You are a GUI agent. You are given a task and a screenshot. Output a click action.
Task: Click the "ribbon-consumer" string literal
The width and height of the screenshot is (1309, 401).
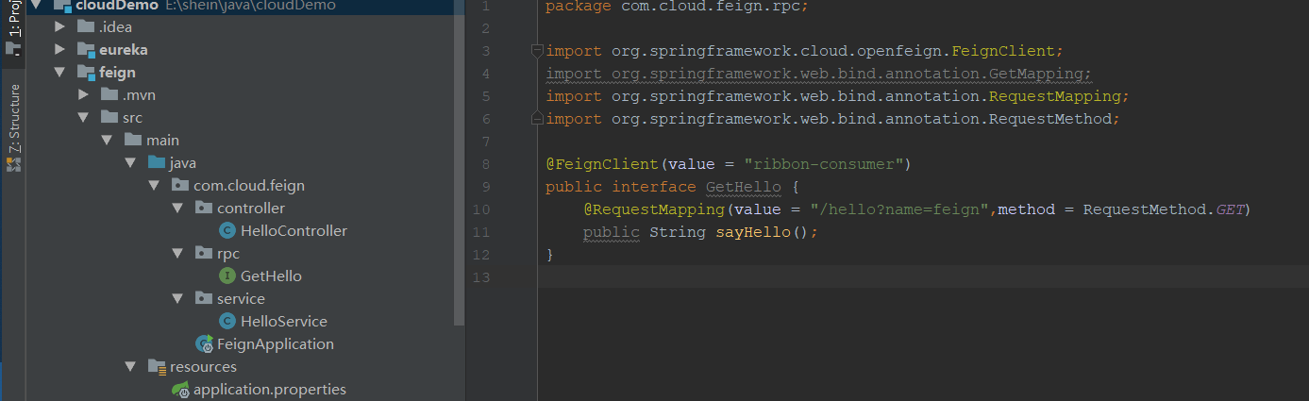coord(822,164)
